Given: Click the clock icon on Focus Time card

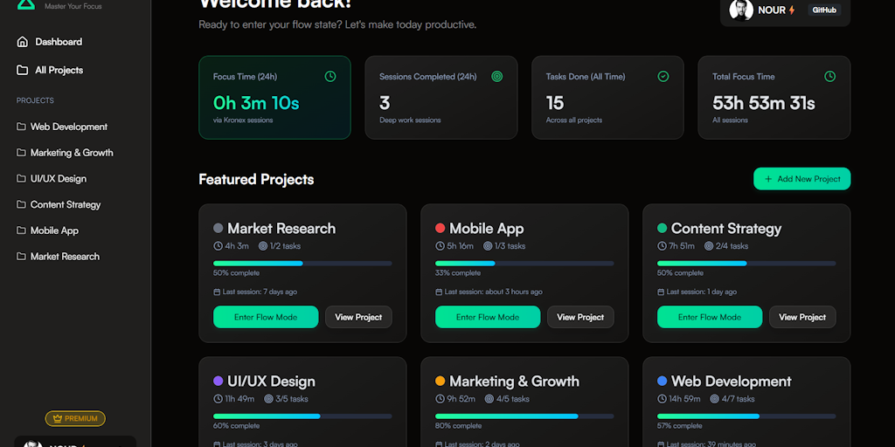Looking at the screenshot, I should click(x=330, y=77).
